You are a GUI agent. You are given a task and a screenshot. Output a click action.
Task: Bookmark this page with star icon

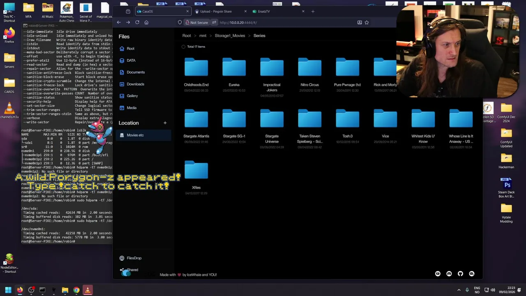[367, 23]
